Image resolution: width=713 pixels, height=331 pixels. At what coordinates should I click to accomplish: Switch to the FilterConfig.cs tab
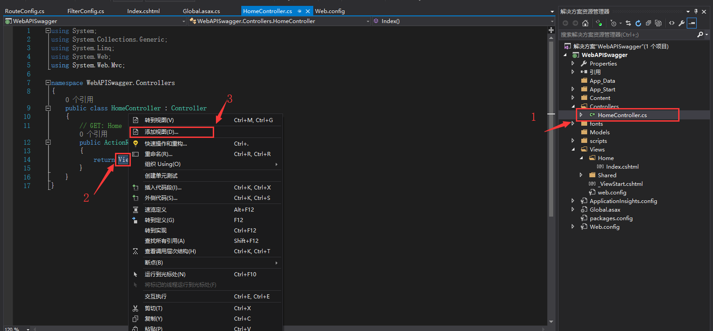click(x=86, y=11)
